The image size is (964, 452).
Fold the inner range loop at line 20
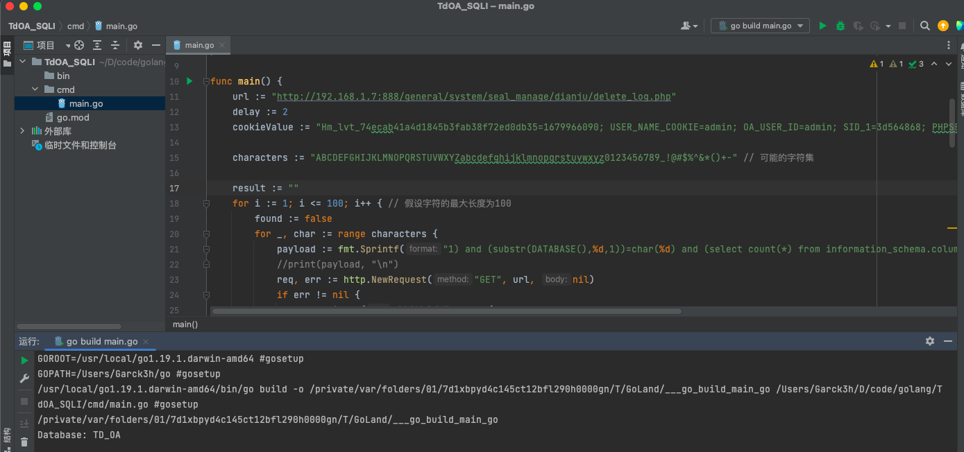pos(206,234)
